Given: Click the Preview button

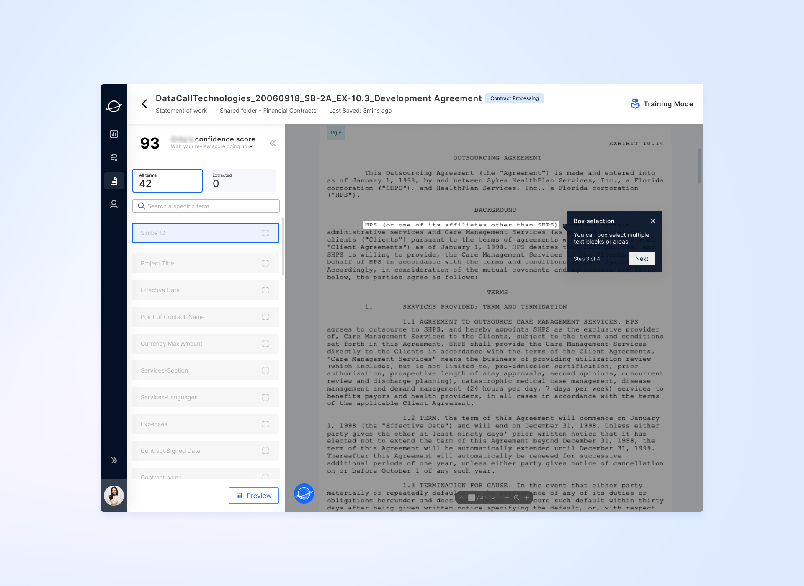Looking at the screenshot, I should (254, 496).
